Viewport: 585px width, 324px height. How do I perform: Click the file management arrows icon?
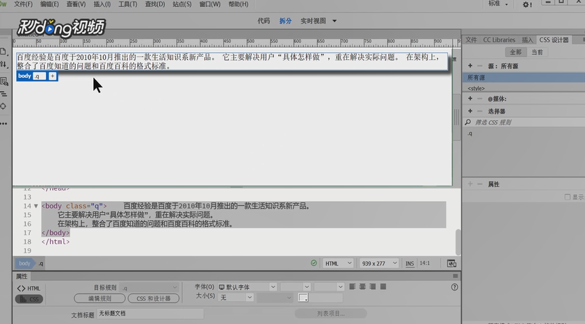(3, 65)
